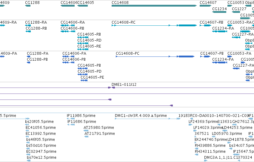Select the CG14607-RB transcript label
Image resolution: width=254 pixels, height=162 pixels.
[211, 22]
